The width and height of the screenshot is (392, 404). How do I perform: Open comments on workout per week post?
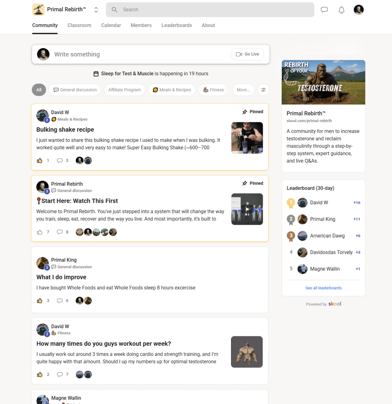point(60,375)
